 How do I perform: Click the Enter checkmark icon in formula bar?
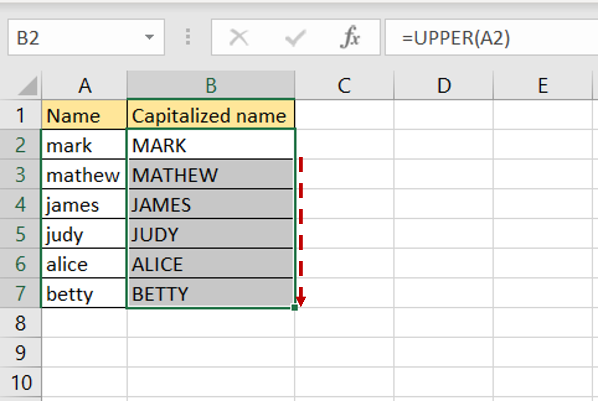tap(295, 37)
